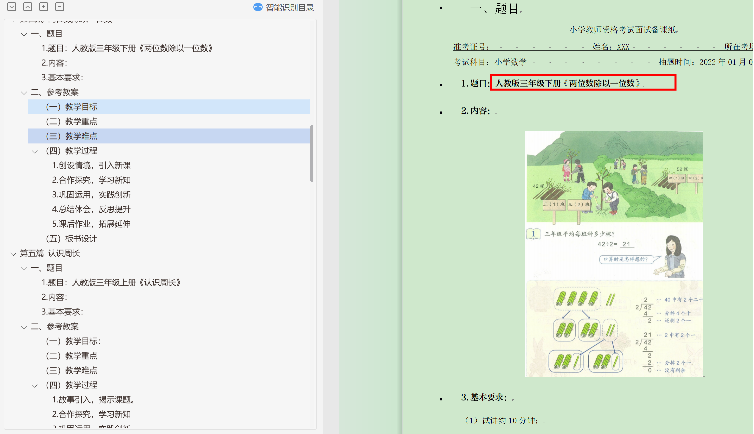This screenshot has height=434, width=754.
Task: Click the outline panel's vertical scrollbar thumb
Action: (312, 153)
